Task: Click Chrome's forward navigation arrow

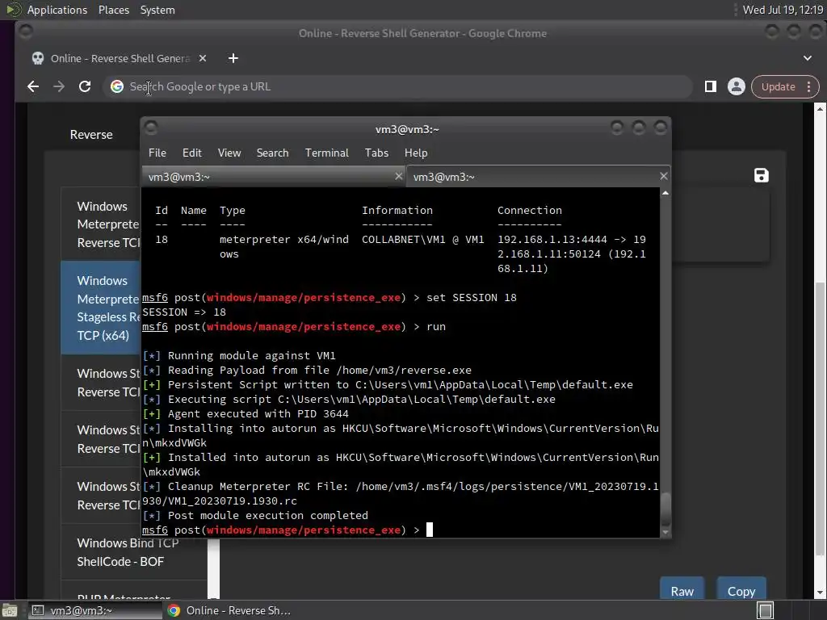Action: point(58,86)
